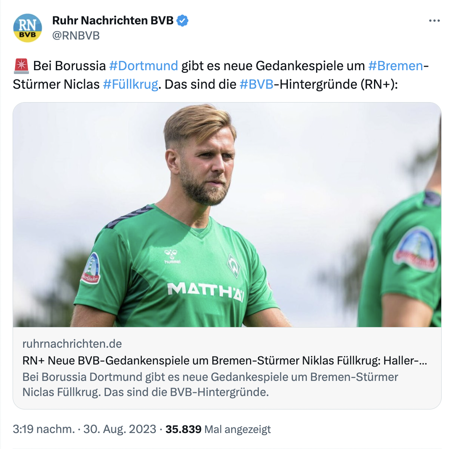View the 35.839 Mal angezeigt count

pos(218,429)
